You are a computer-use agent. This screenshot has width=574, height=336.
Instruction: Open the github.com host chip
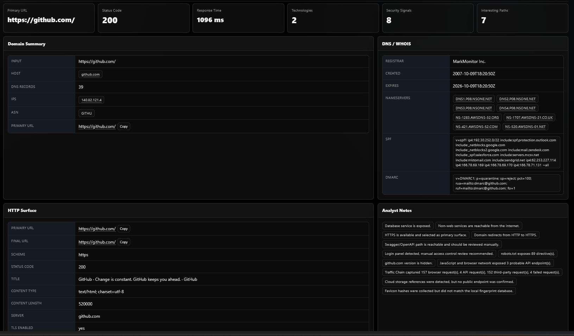pos(90,75)
